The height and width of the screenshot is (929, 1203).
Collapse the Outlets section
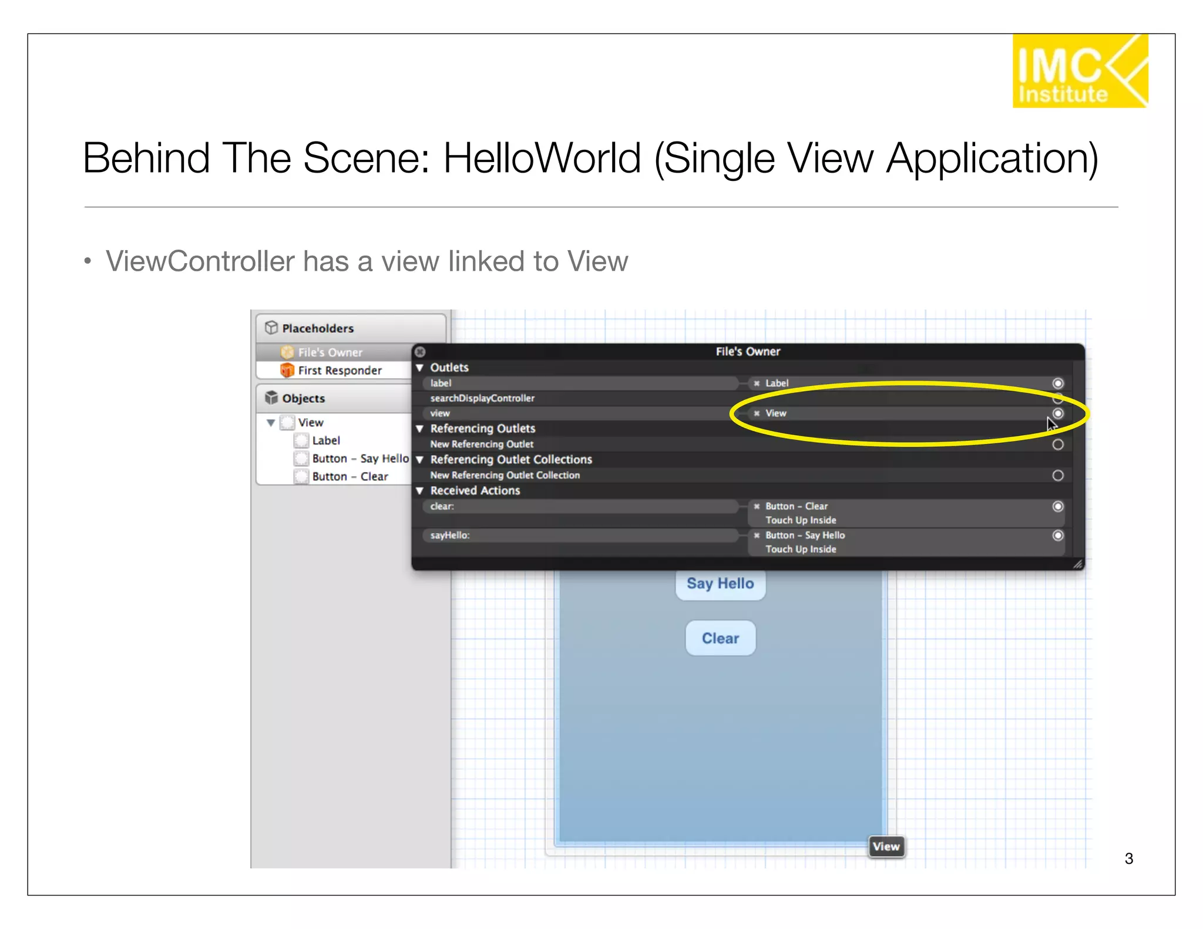click(420, 368)
